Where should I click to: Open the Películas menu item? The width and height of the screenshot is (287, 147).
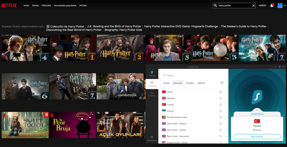click(46, 6)
